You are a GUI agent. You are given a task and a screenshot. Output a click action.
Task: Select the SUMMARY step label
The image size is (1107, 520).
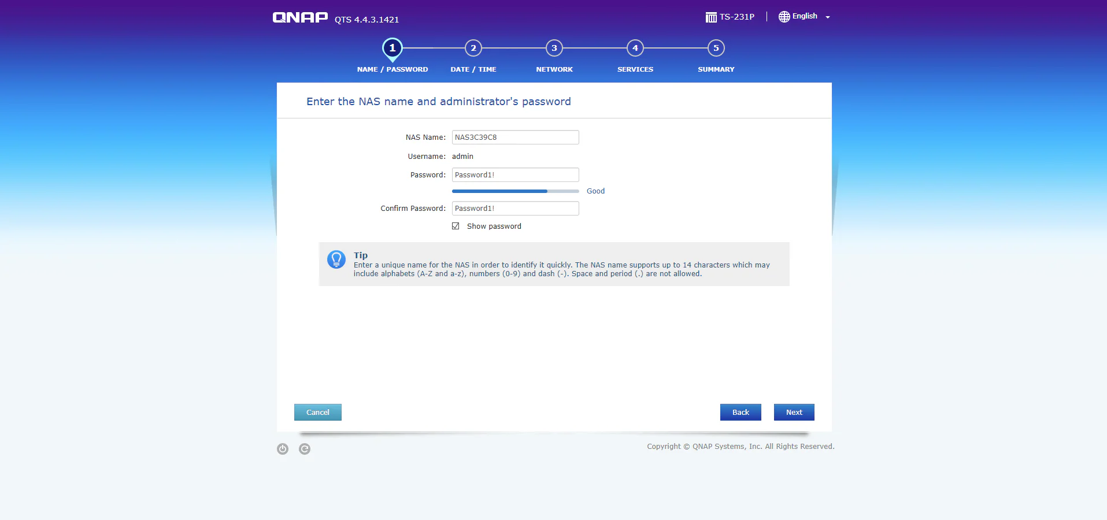pyautogui.click(x=716, y=69)
